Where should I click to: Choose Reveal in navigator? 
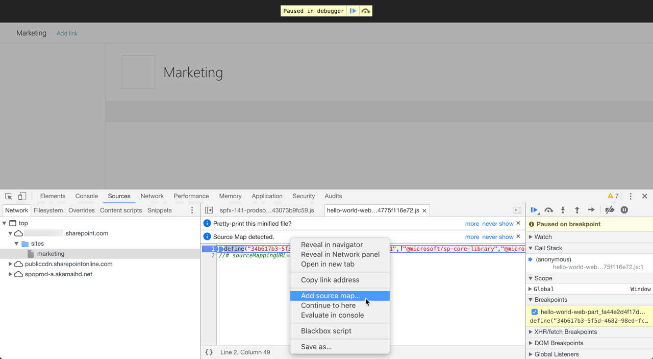tap(340, 245)
